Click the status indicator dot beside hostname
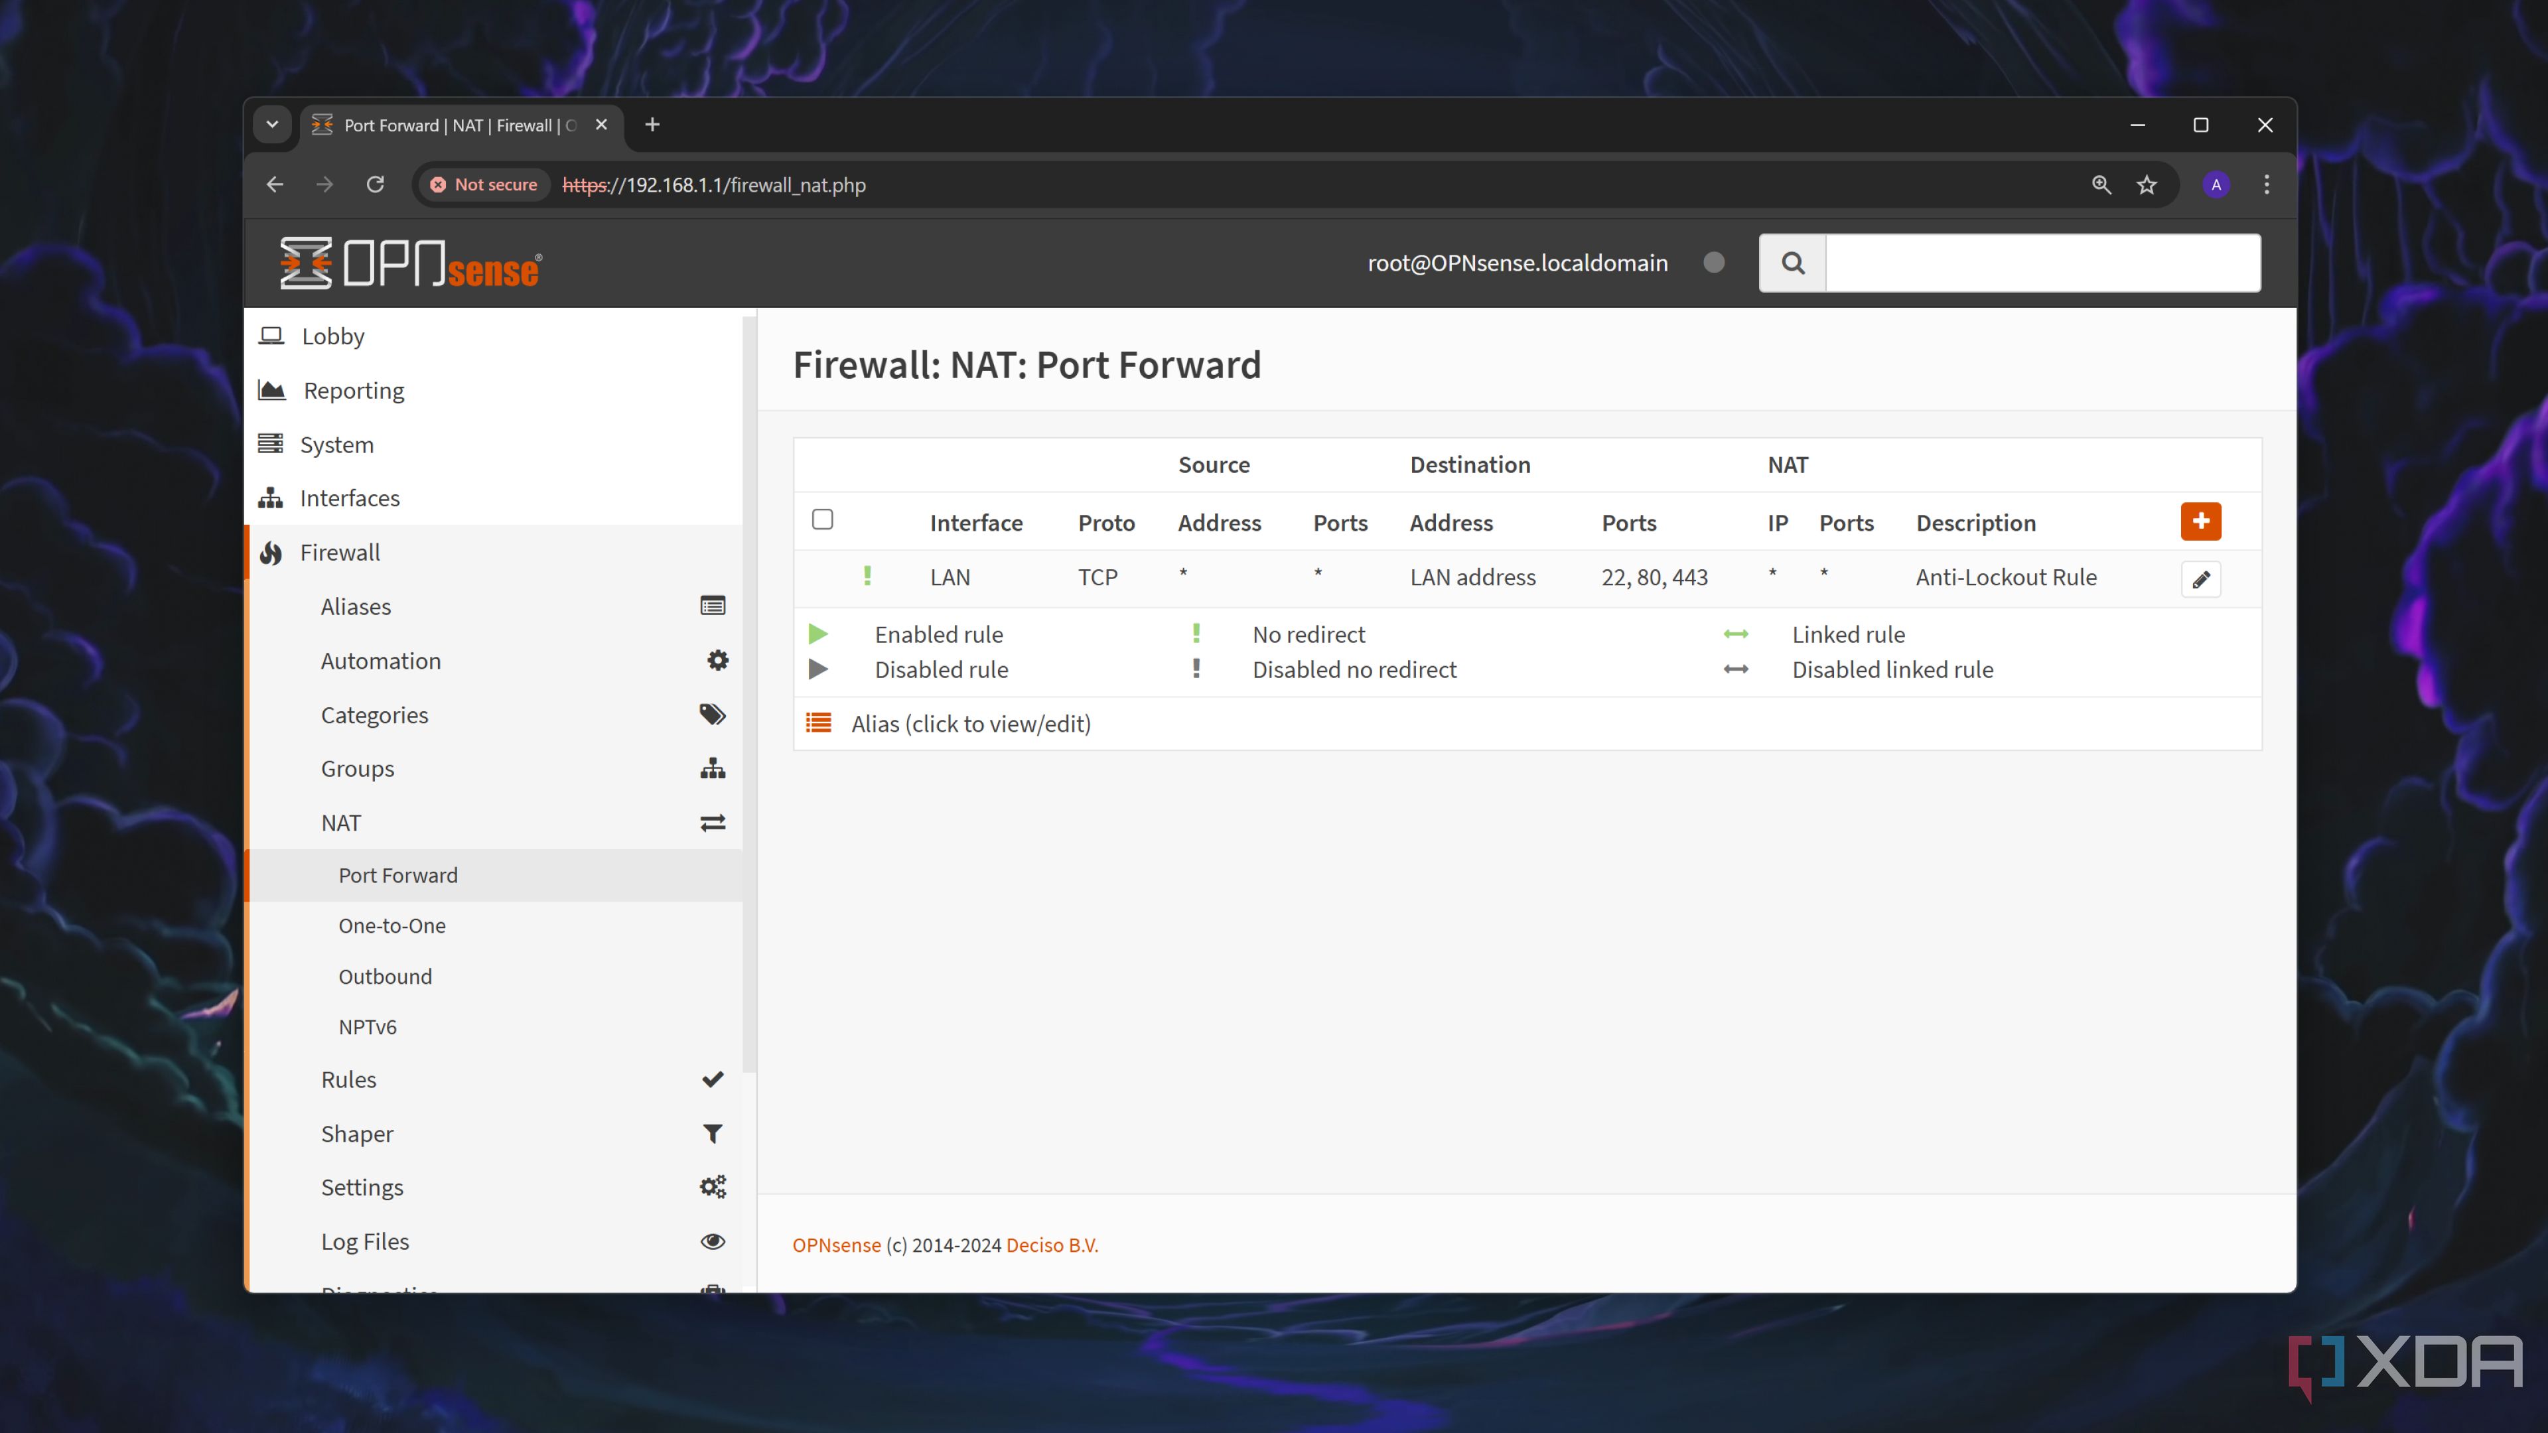The image size is (2548, 1433). (1714, 263)
